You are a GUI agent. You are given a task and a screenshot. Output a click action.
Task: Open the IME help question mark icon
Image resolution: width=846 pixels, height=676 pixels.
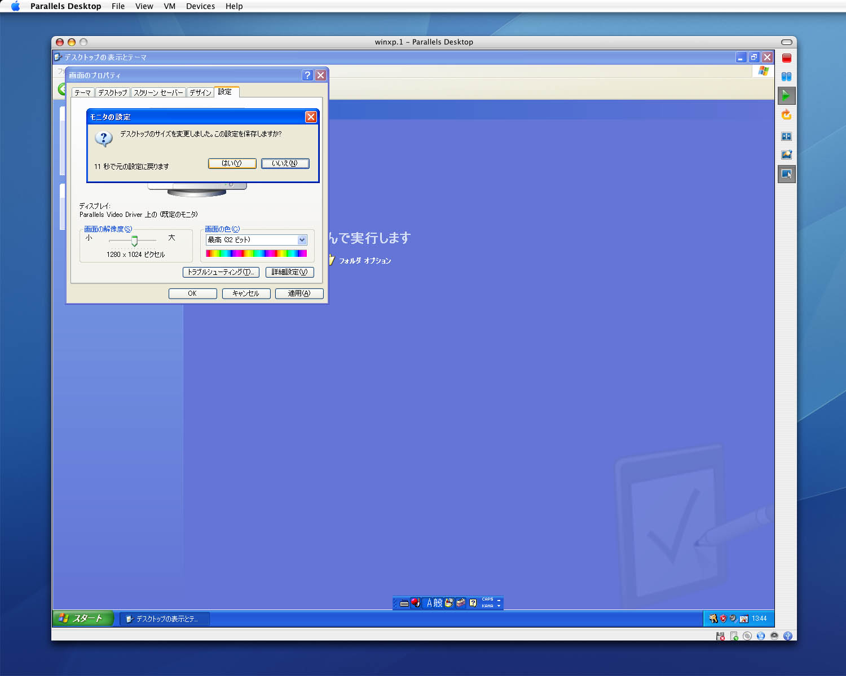coord(473,603)
